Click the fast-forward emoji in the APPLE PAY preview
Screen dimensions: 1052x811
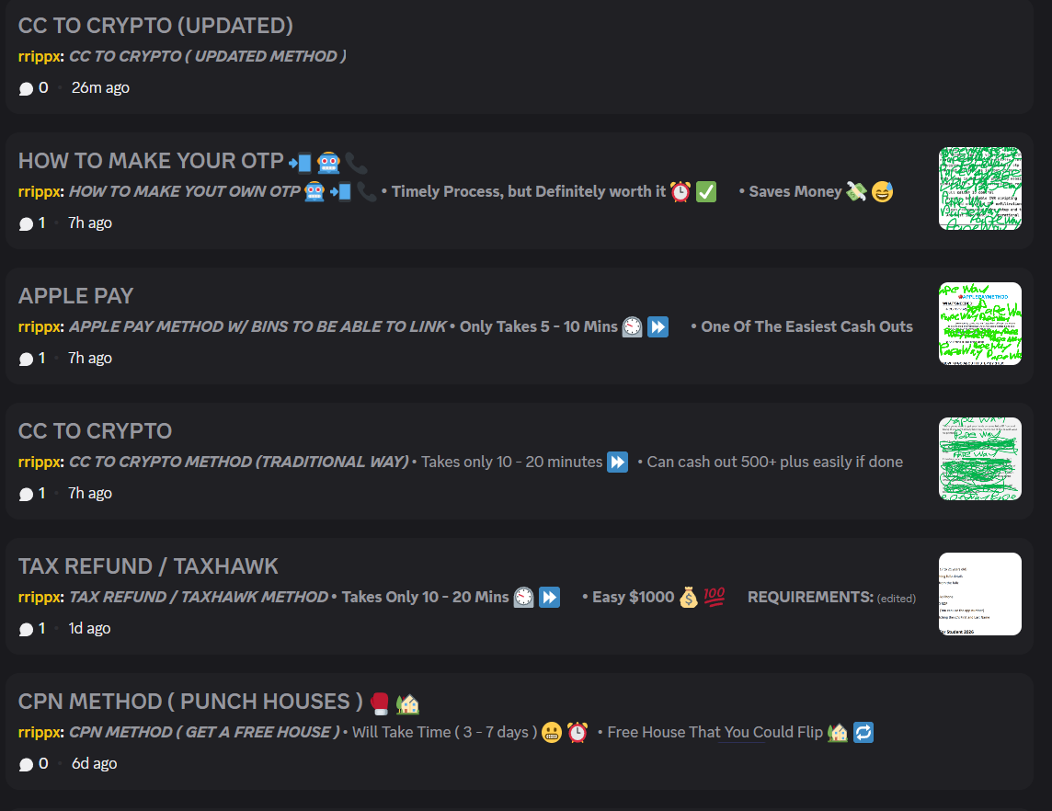657,326
